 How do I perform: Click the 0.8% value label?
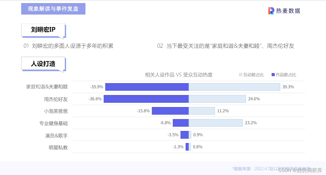(198, 147)
